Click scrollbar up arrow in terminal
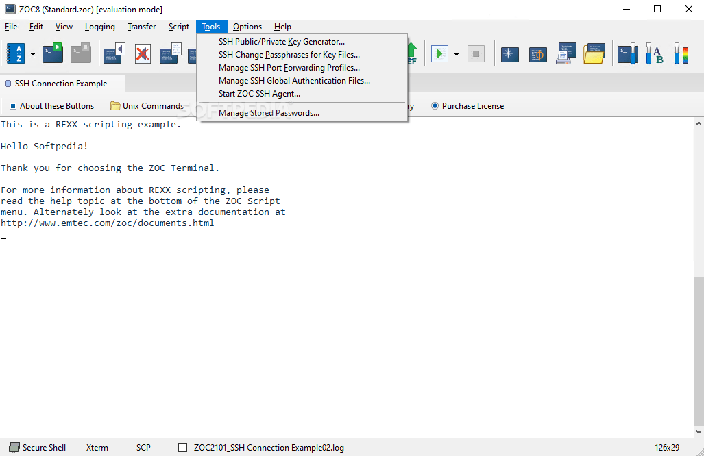Viewport: 704px width, 456px height. click(x=699, y=123)
